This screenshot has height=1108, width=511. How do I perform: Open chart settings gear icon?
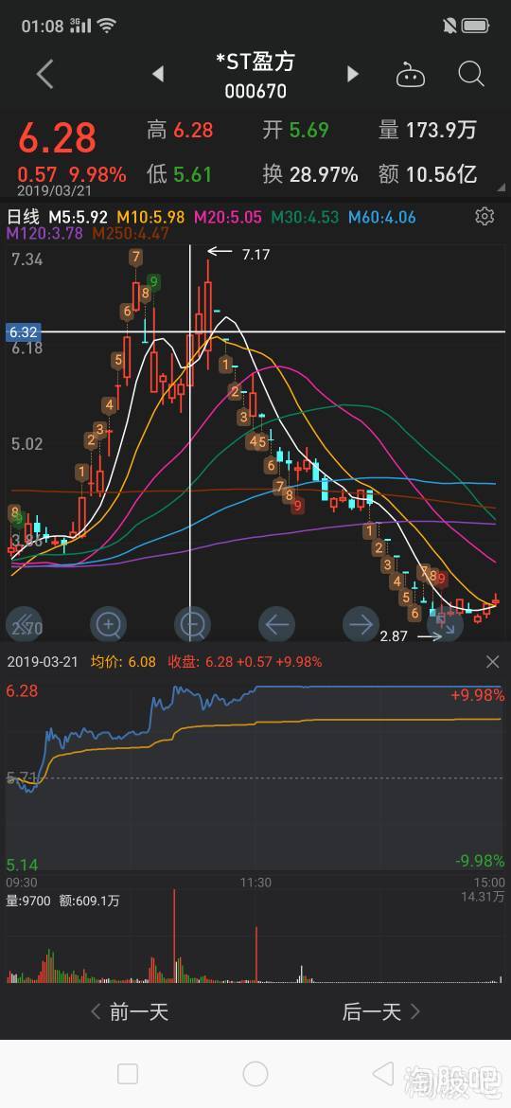(485, 216)
